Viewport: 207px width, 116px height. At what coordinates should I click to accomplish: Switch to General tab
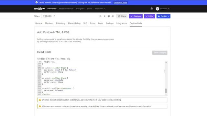coord(39,23)
